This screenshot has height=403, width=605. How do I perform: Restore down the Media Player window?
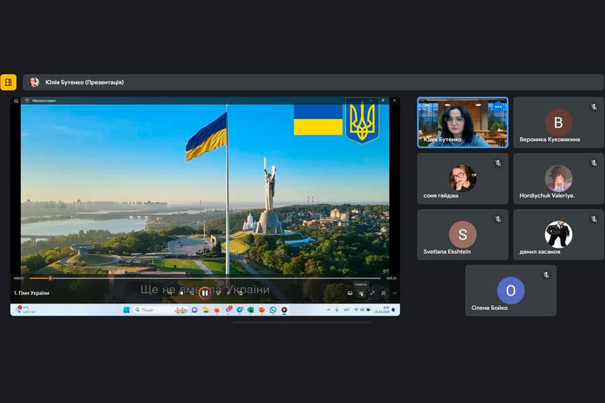coord(382,100)
